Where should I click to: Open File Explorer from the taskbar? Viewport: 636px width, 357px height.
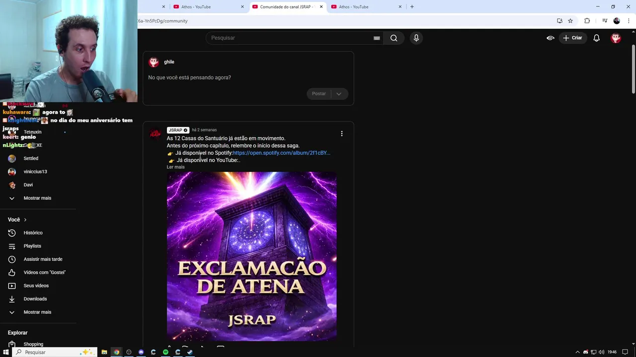(x=104, y=352)
